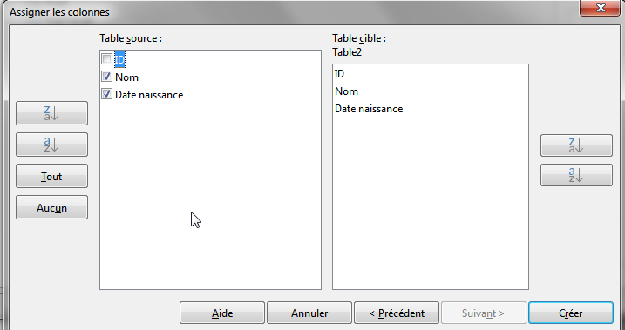Image resolution: width=625 pixels, height=330 pixels.
Task: Uncheck the Date naissance checkbox
Action: (x=106, y=94)
